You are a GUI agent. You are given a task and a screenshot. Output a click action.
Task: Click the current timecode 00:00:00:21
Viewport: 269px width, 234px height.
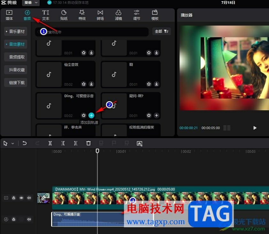(x=188, y=128)
